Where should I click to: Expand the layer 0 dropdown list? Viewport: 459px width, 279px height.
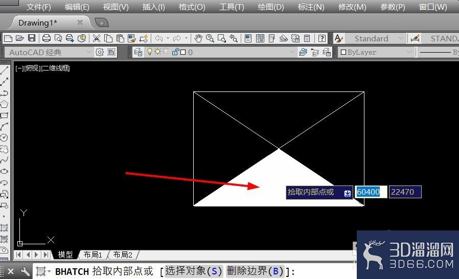pyautogui.click(x=292, y=52)
